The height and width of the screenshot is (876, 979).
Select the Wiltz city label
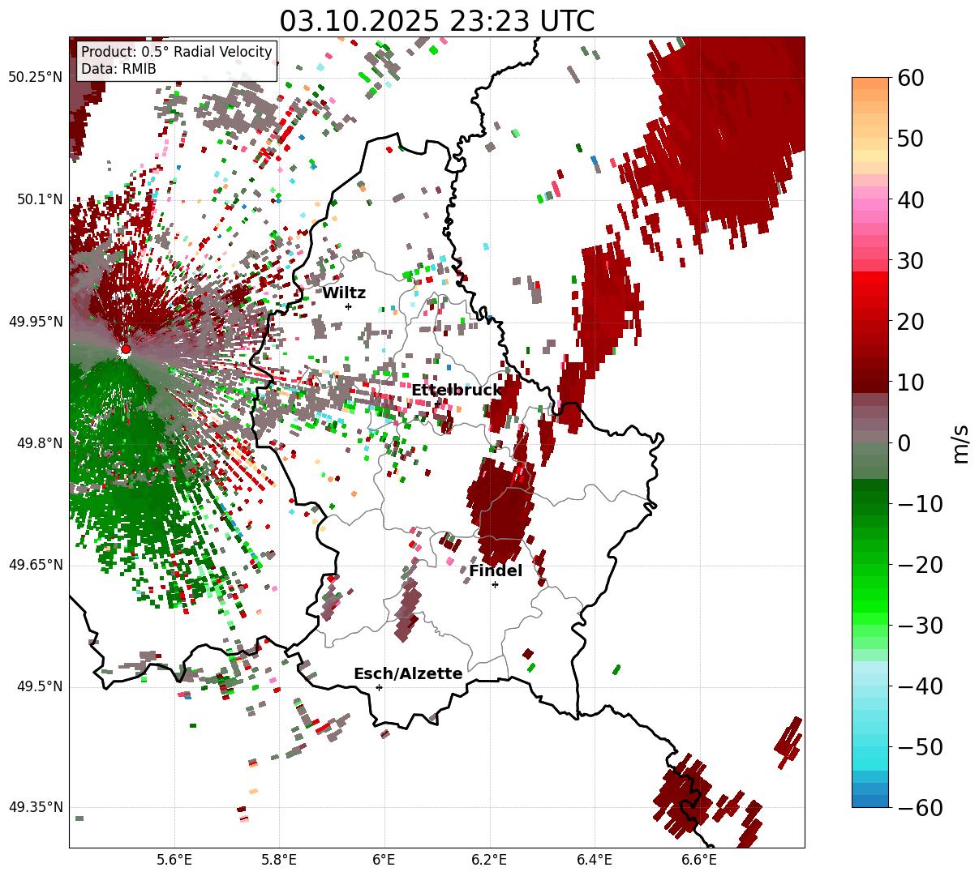click(x=344, y=293)
